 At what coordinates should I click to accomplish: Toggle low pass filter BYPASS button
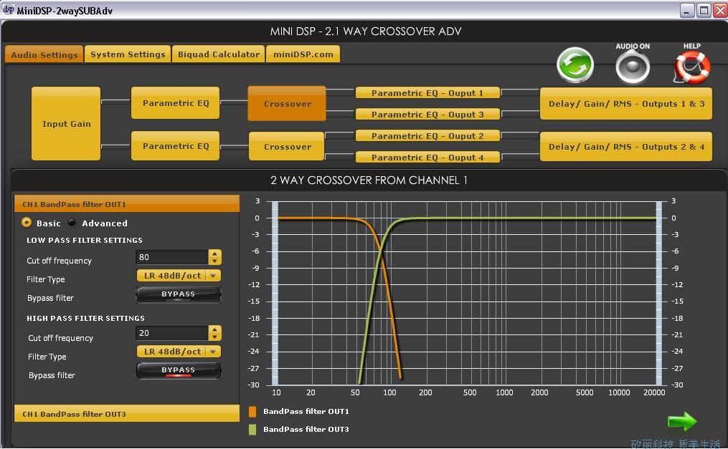click(x=179, y=294)
